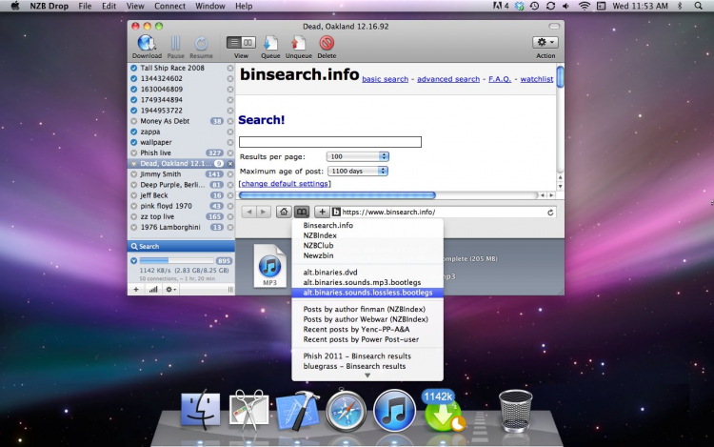Open Safari from the Dock
Image resolution: width=714 pixels, height=447 pixels.
(x=346, y=411)
